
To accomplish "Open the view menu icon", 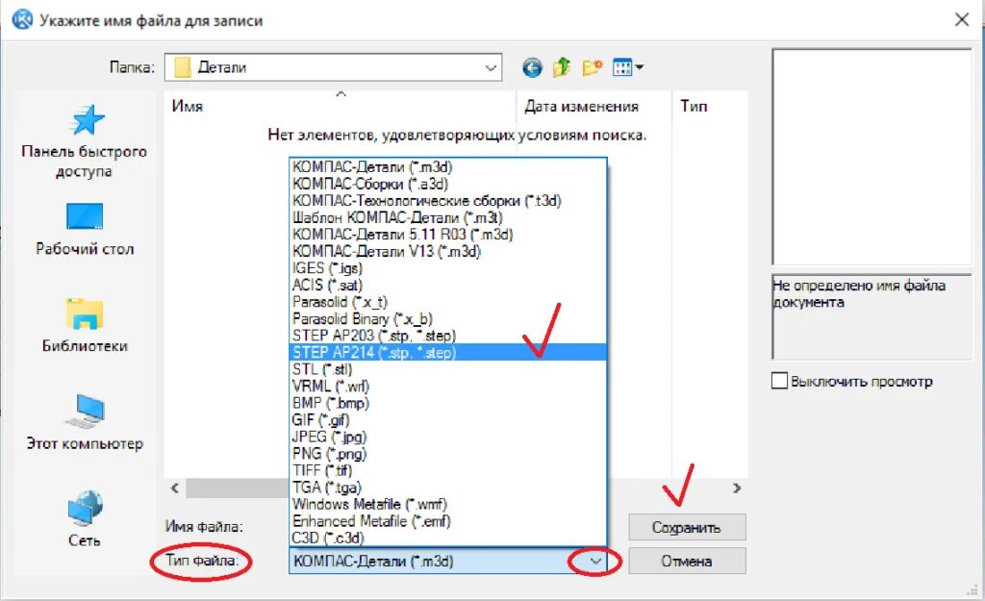I will tap(627, 67).
